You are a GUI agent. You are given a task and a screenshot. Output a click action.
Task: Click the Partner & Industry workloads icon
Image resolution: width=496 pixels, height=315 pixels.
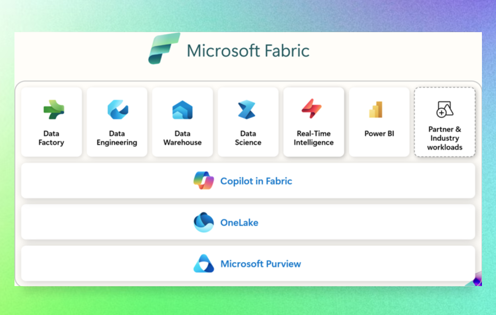click(x=445, y=109)
